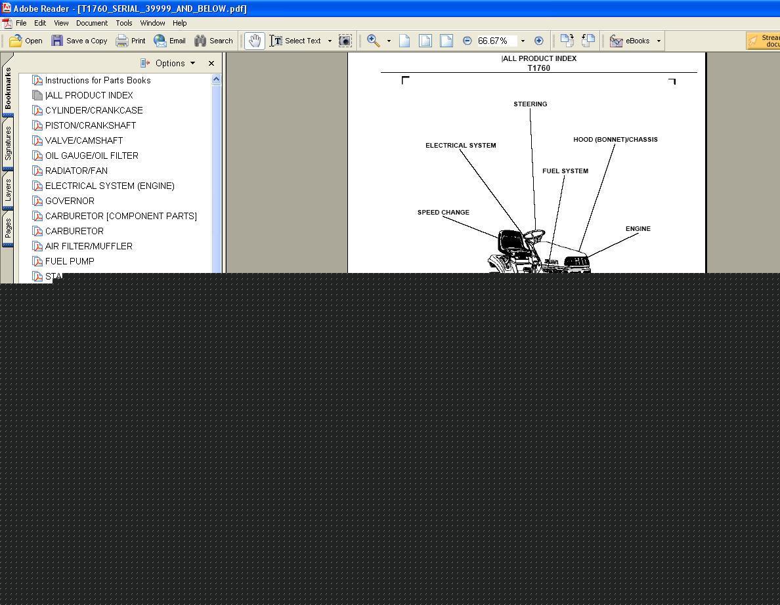Click Save a Copy floppy disk icon
Screen dimensions: 780x605
tap(57, 41)
